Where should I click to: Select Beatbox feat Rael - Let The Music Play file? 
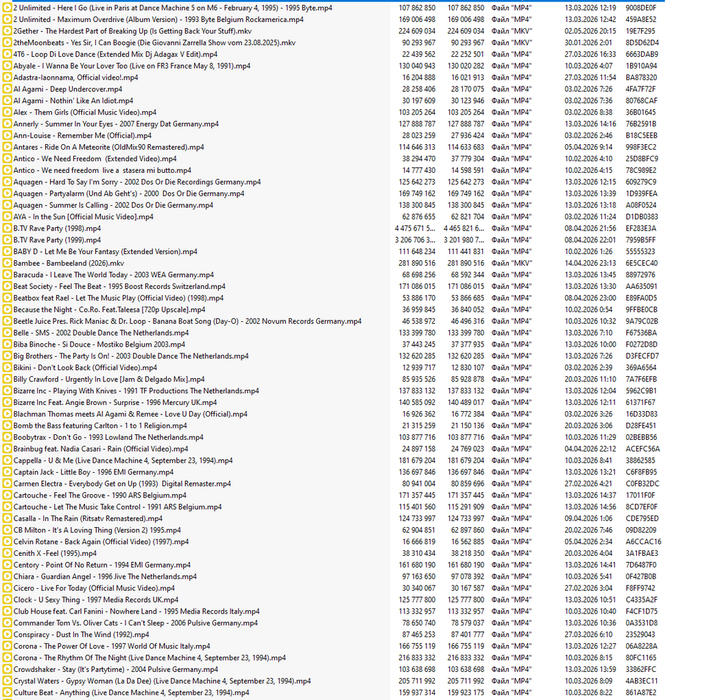click(118, 298)
